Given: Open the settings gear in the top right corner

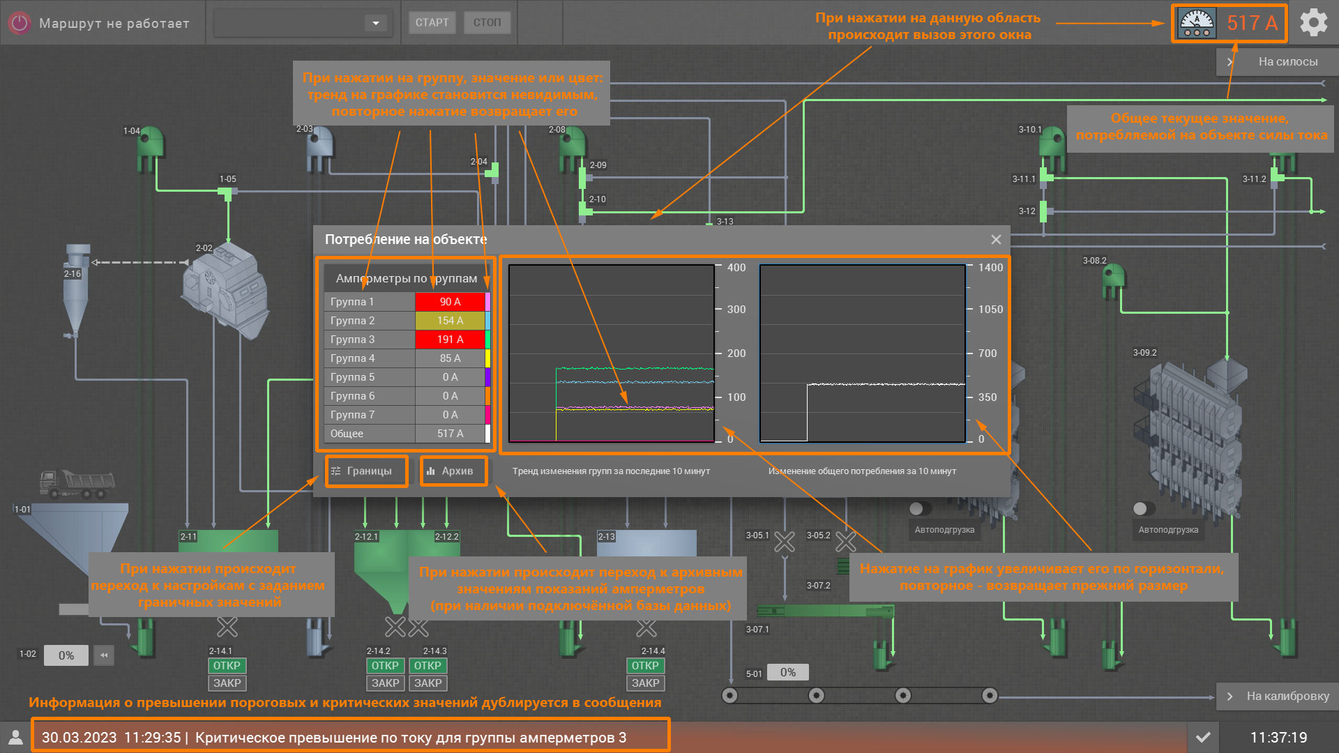Looking at the screenshot, I should 1314,23.
